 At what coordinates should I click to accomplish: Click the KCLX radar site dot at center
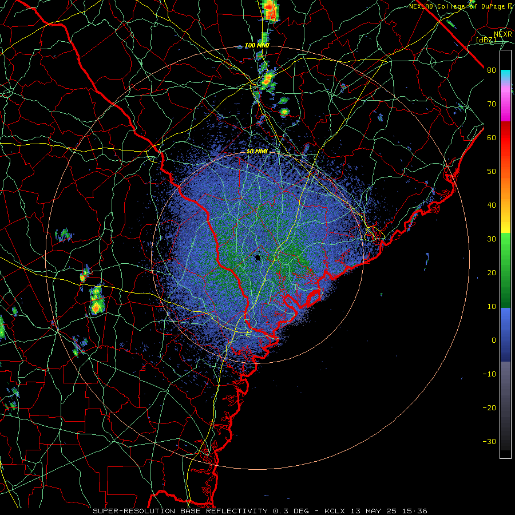(257, 257)
